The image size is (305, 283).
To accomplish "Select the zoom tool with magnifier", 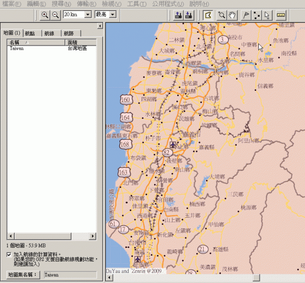I will click(222, 15).
